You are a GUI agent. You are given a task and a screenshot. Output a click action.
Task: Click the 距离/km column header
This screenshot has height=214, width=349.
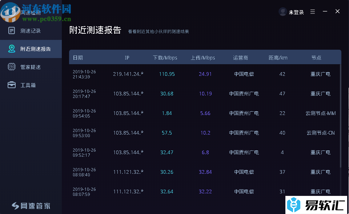click(x=278, y=58)
